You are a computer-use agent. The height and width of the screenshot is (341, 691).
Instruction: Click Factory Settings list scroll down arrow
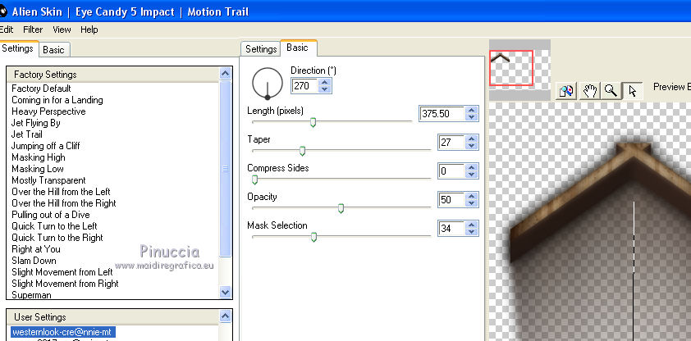225,292
